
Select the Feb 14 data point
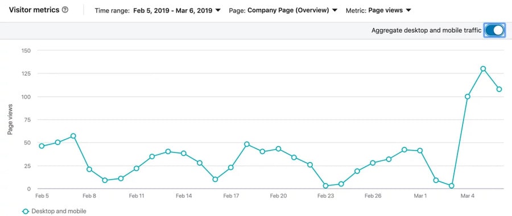184,153
